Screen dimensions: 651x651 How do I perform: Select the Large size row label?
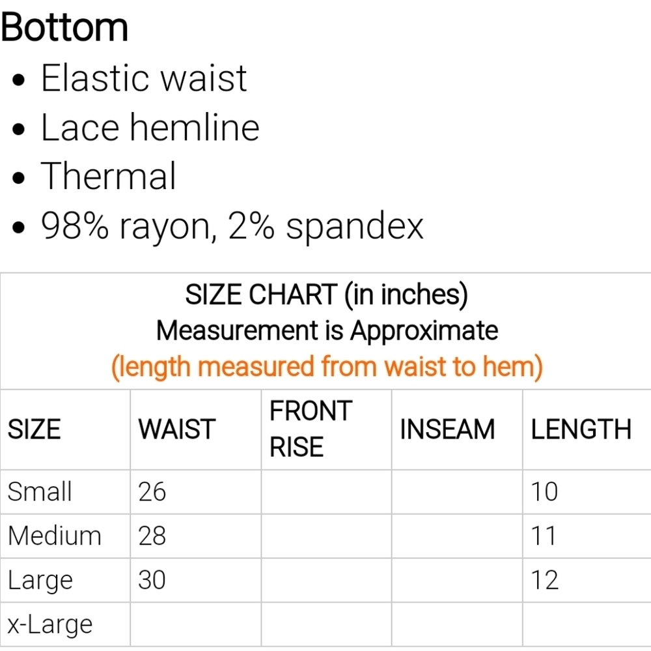point(40,580)
